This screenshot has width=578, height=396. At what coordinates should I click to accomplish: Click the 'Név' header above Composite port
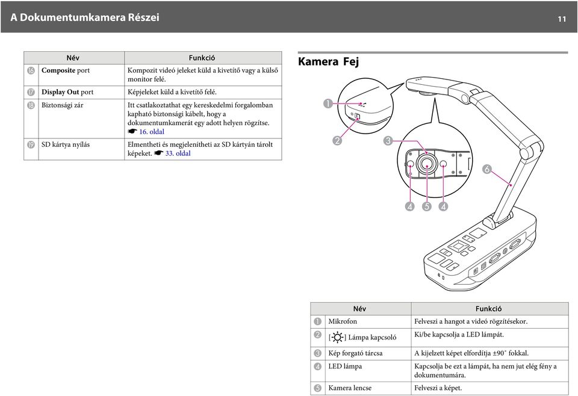(x=73, y=58)
